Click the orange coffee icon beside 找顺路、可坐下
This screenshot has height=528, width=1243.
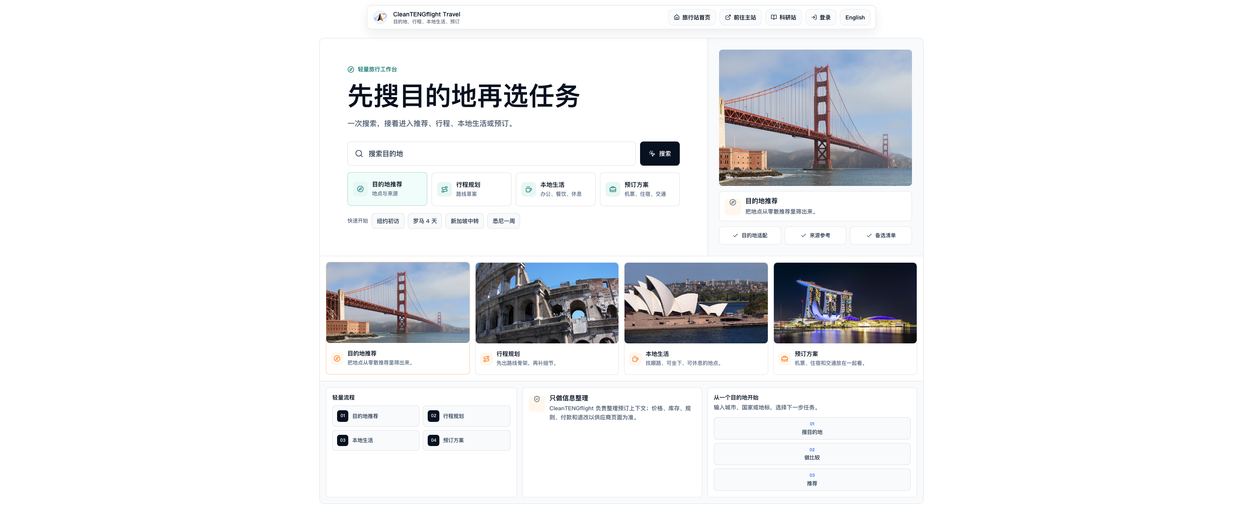pos(635,359)
